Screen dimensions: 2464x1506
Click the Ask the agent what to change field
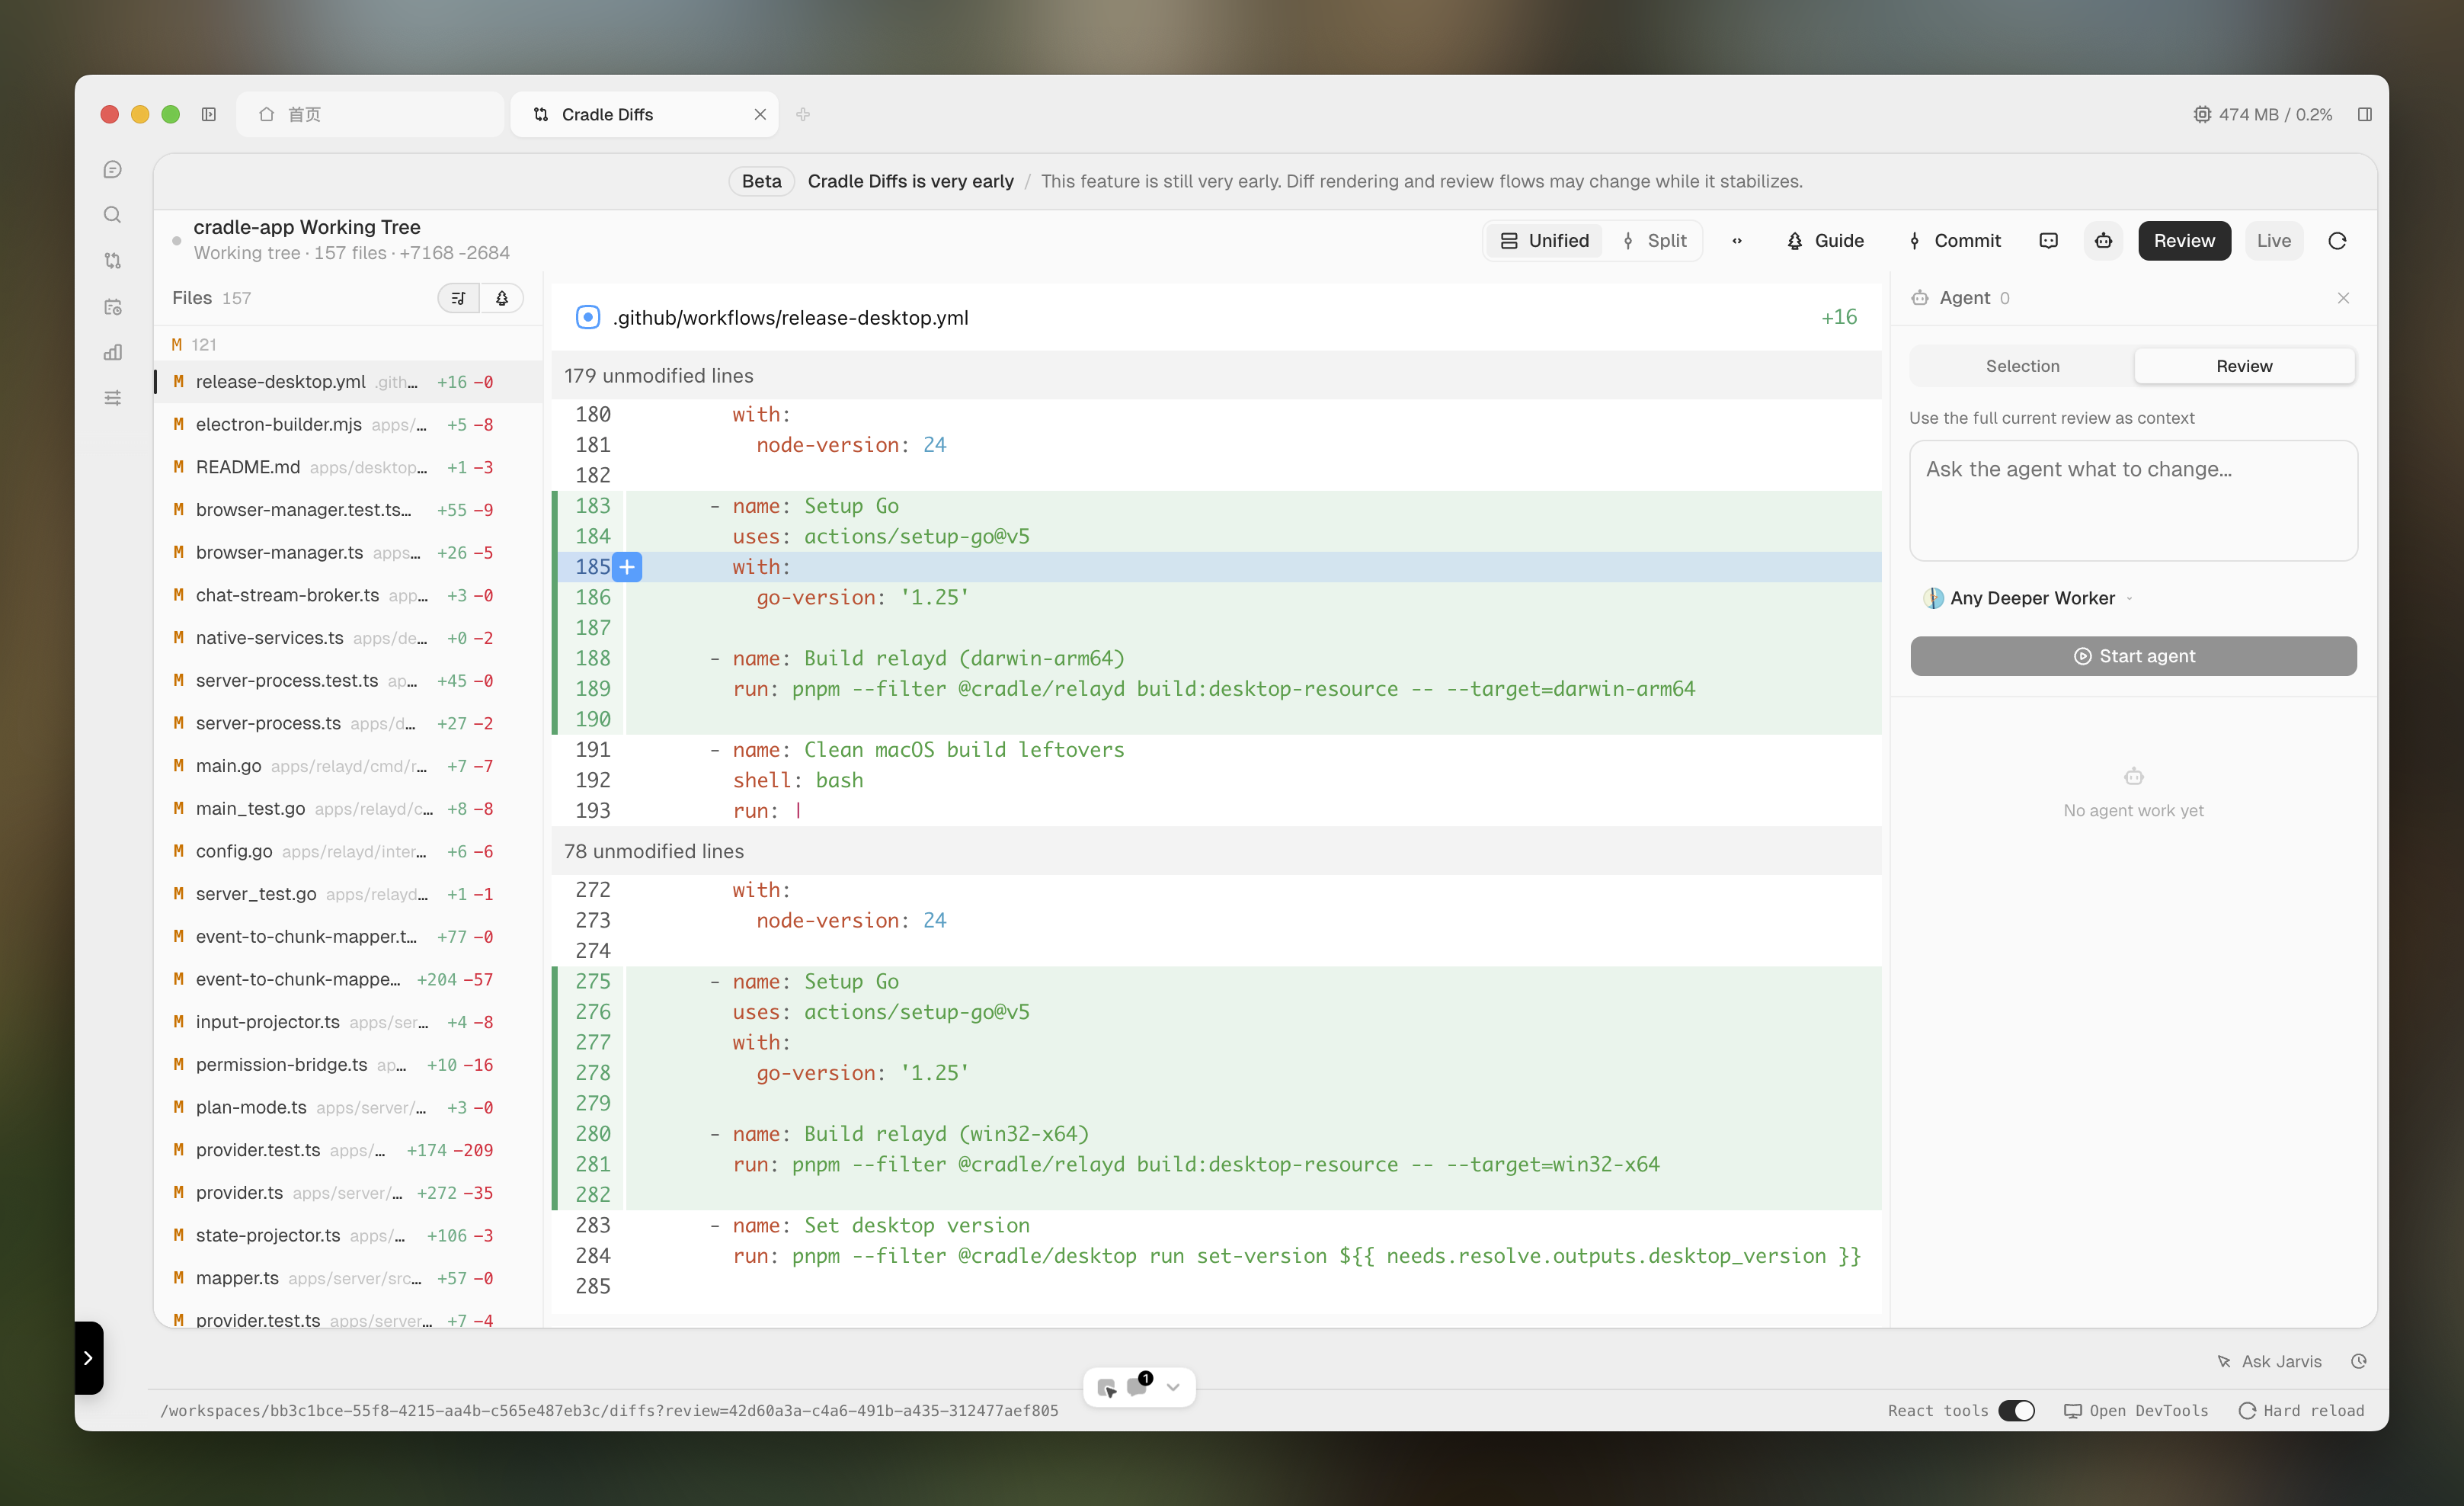(x=2133, y=500)
